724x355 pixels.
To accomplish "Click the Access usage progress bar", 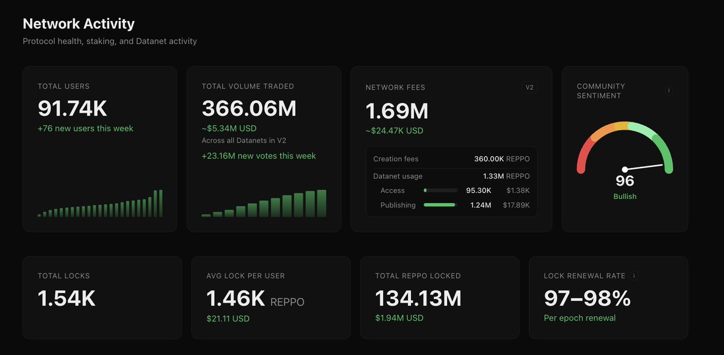I will tap(440, 190).
